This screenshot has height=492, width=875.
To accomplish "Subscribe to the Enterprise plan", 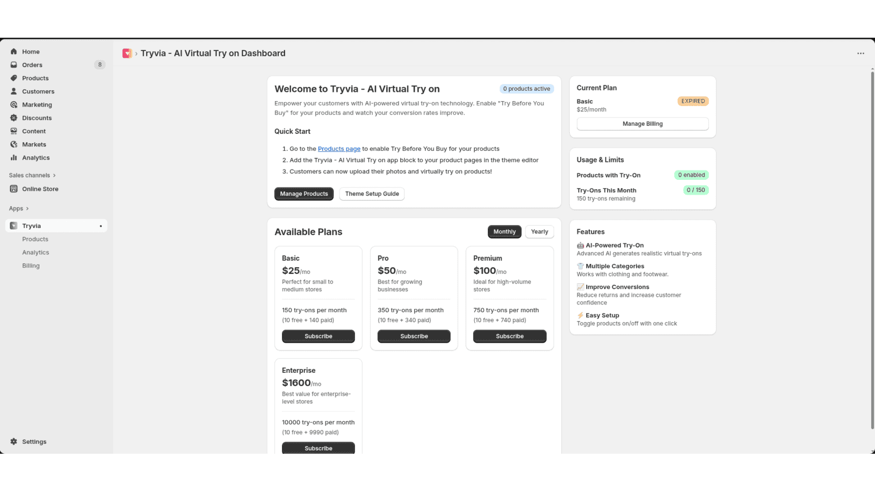I will point(318,448).
